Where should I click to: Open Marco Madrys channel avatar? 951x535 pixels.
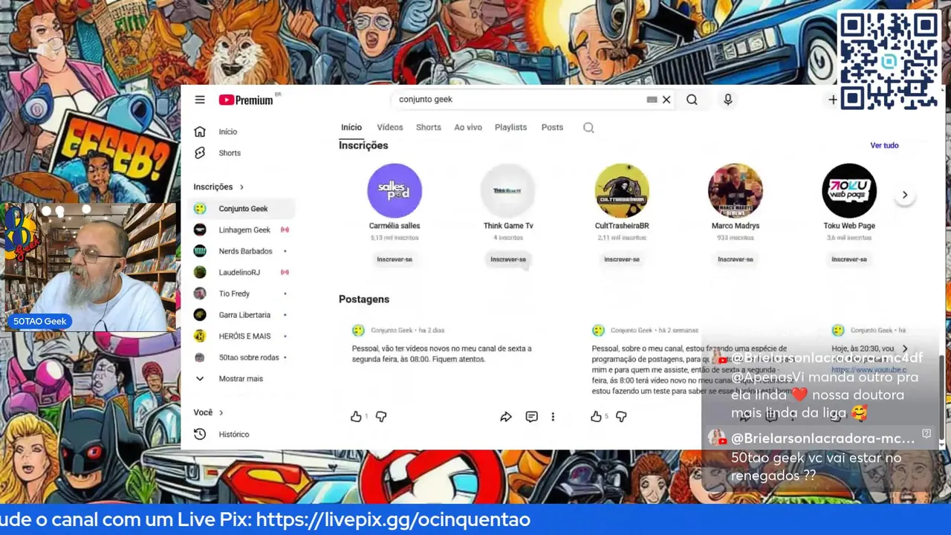pyautogui.click(x=736, y=191)
